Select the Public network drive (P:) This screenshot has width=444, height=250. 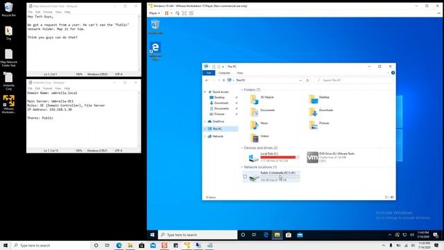(271, 176)
